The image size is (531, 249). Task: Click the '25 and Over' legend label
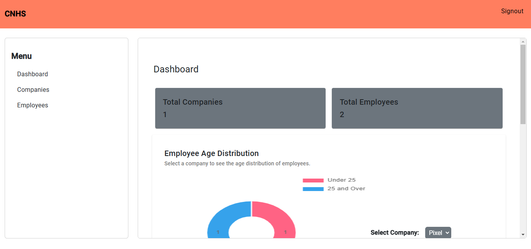coord(346,188)
